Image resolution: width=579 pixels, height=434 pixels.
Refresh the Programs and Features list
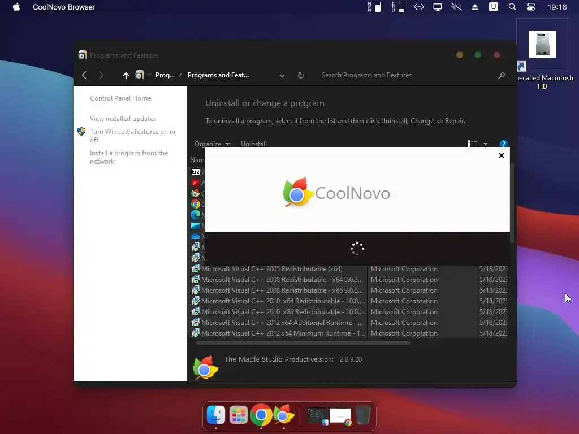pos(301,75)
